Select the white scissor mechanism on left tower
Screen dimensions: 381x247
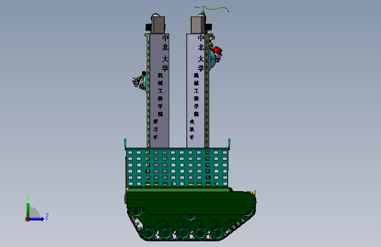tap(137, 81)
